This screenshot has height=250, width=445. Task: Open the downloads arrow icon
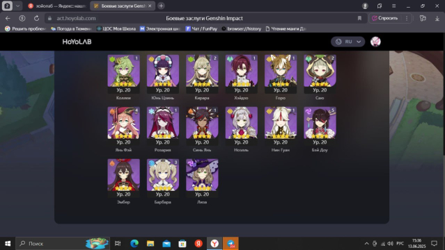click(437, 18)
